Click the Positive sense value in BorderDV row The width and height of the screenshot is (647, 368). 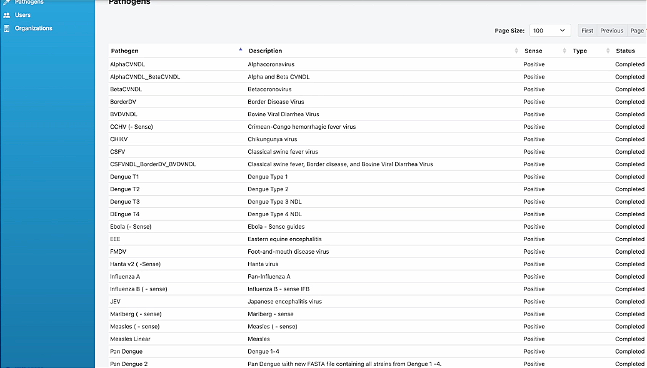point(534,101)
